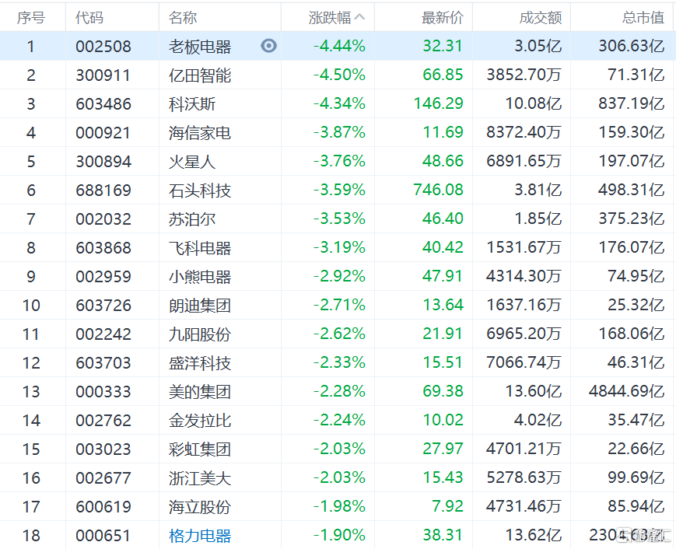Open 飞科电器 stock name
The height and width of the screenshot is (549, 676).
[200, 248]
